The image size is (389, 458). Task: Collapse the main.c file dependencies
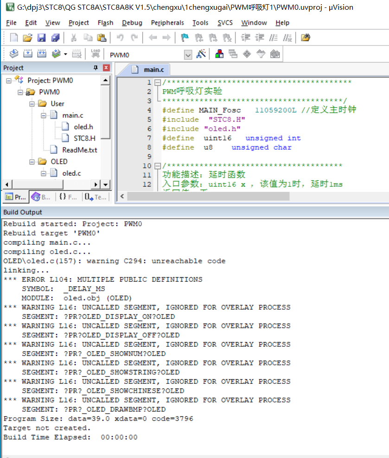pyautogui.click(x=44, y=115)
